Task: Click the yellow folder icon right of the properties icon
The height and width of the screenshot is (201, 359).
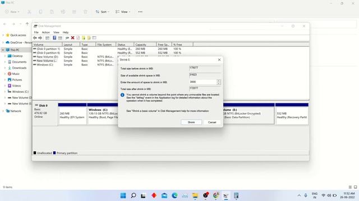Action: coord(84,38)
